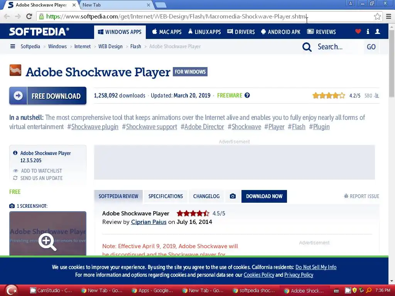Select the Changelog tab
This screenshot has width=395, height=296.
(x=206, y=196)
